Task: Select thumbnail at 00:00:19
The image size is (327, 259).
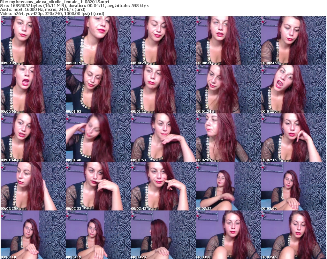Action: click(98, 41)
